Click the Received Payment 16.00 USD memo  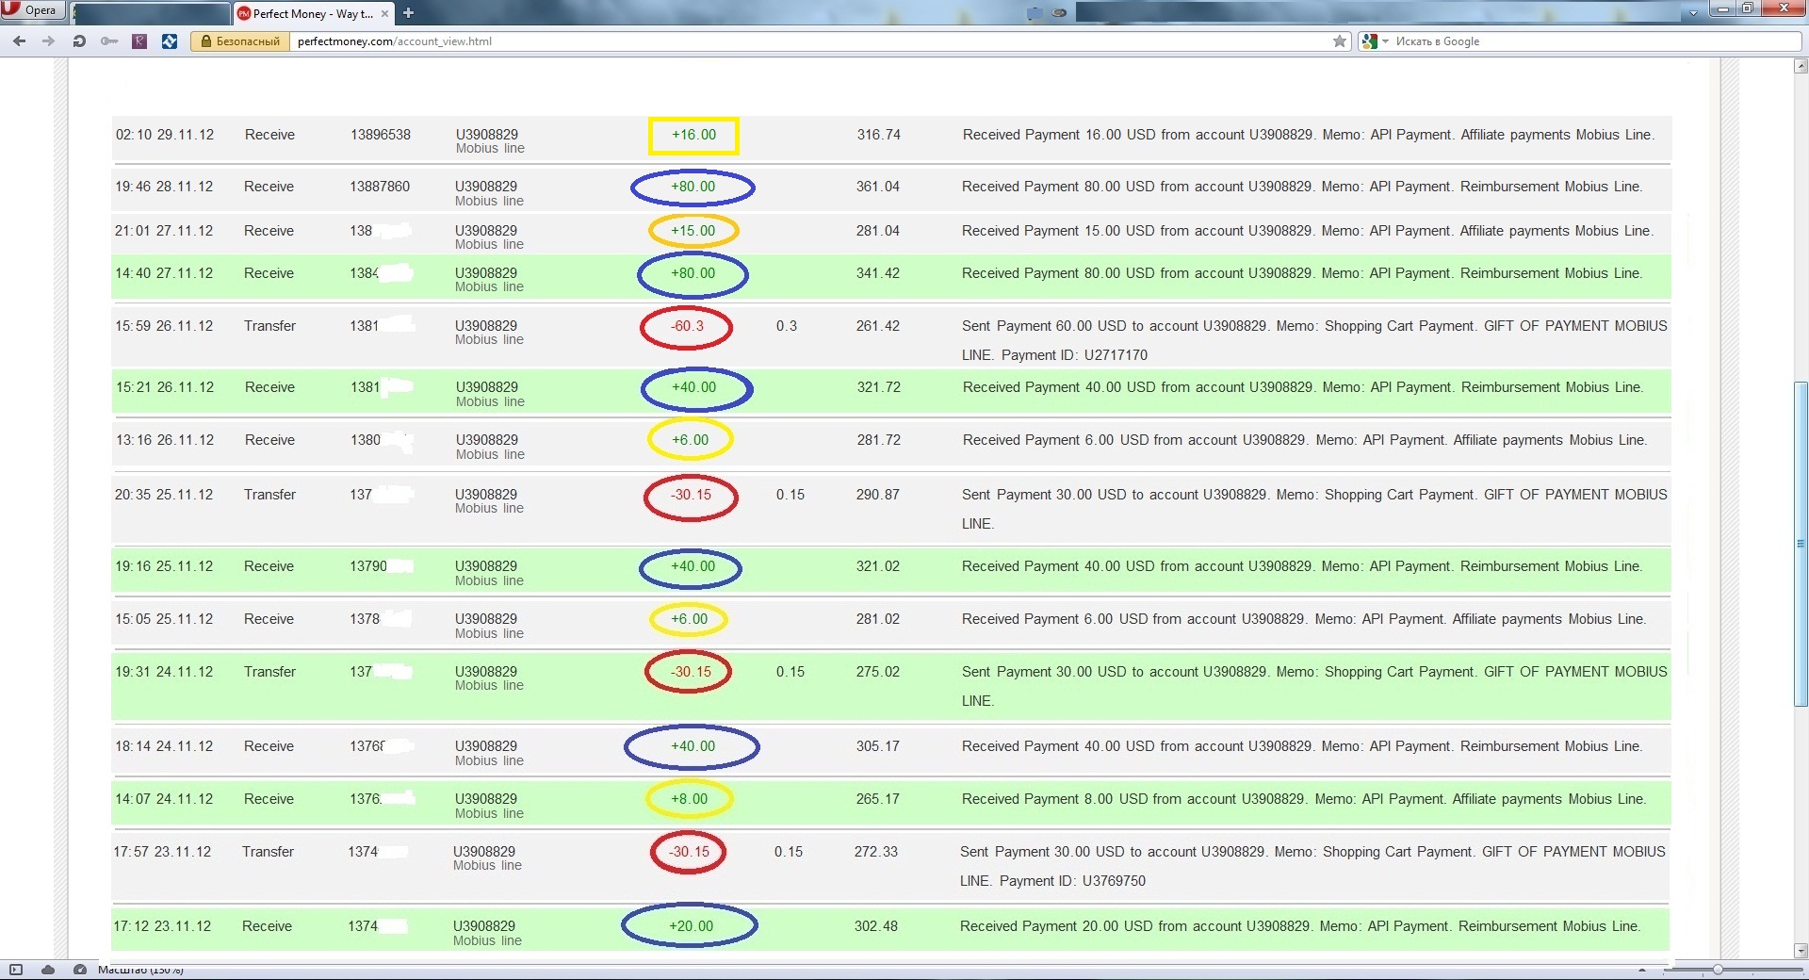1308,135
